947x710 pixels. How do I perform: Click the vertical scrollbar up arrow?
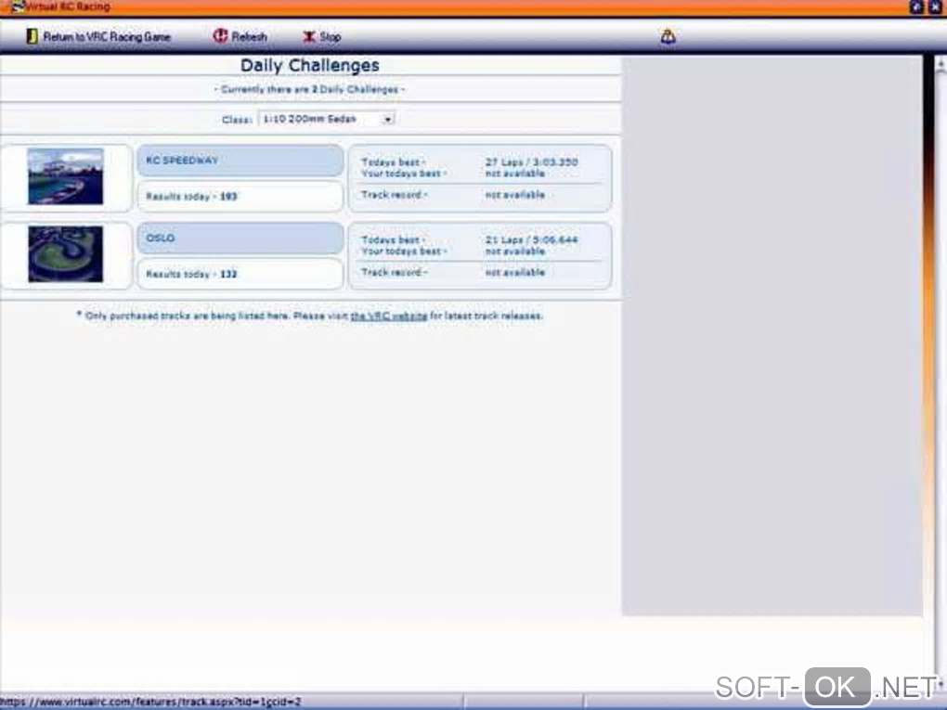941,64
